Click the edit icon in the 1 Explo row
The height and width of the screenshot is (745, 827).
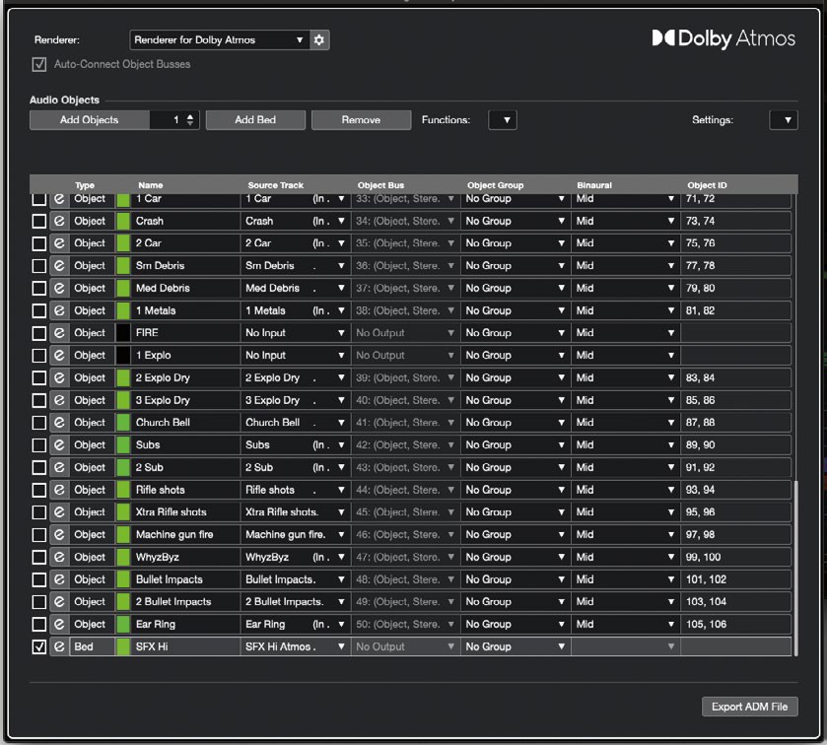pyautogui.click(x=59, y=356)
